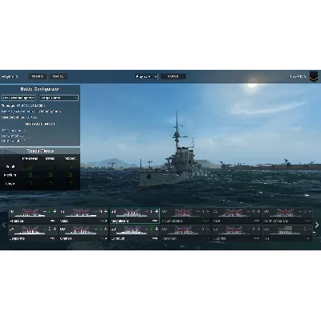Select the grey-flag ship card in the bottom row
The width and height of the screenshot is (321, 321).
[287, 233]
